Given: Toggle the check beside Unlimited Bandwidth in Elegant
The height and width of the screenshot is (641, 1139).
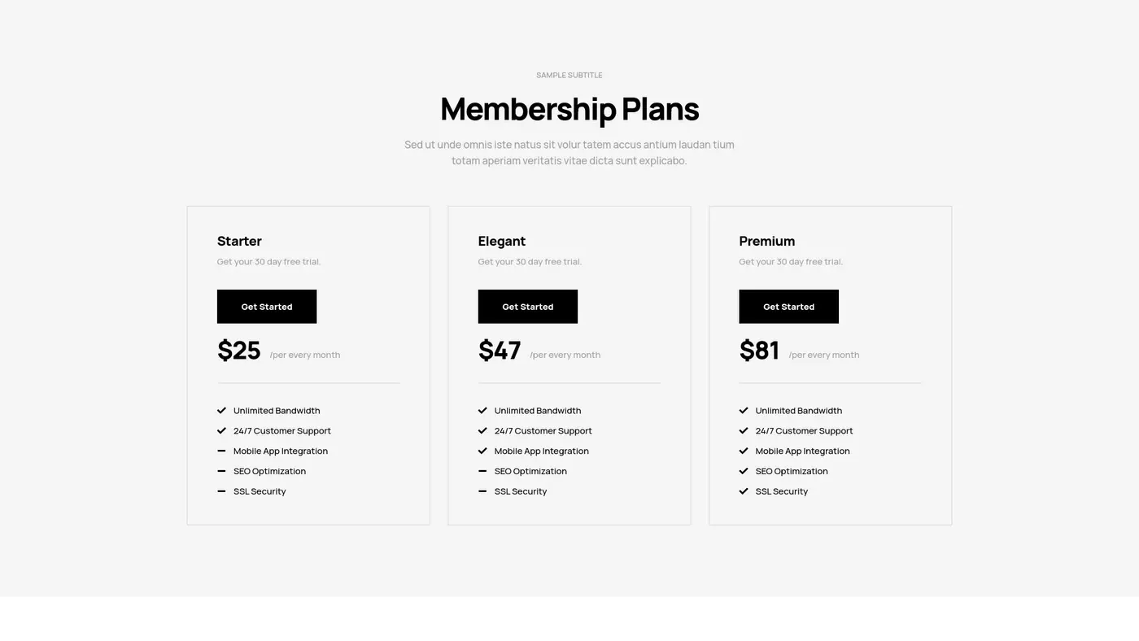Looking at the screenshot, I should [x=482, y=411].
